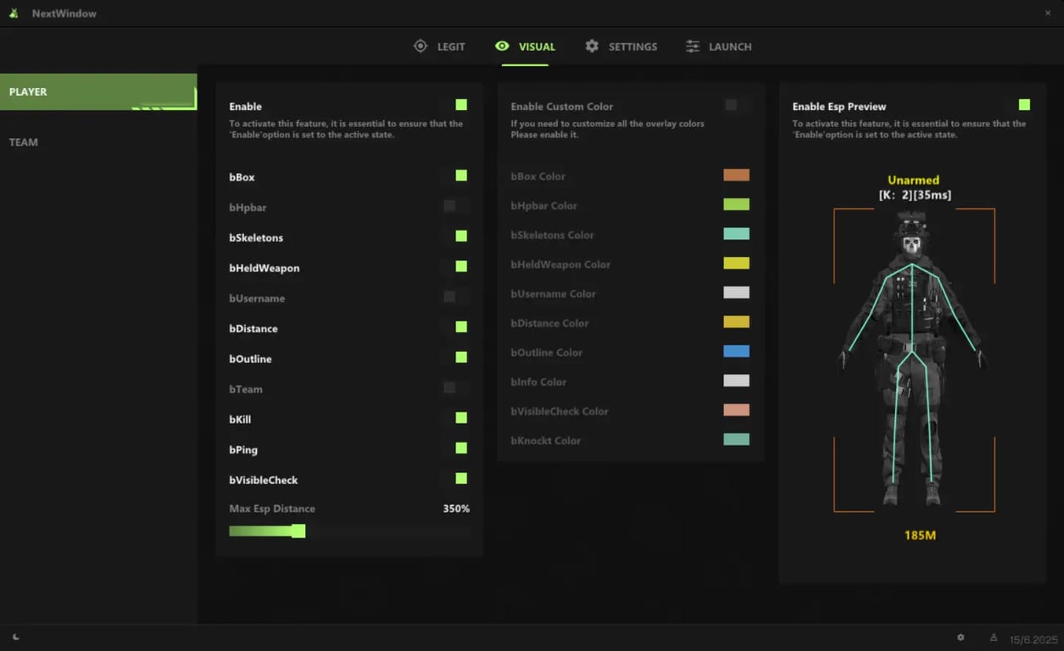Uncheck the bPing option
This screenshot has width=1064, height=651.
[461, 448]
